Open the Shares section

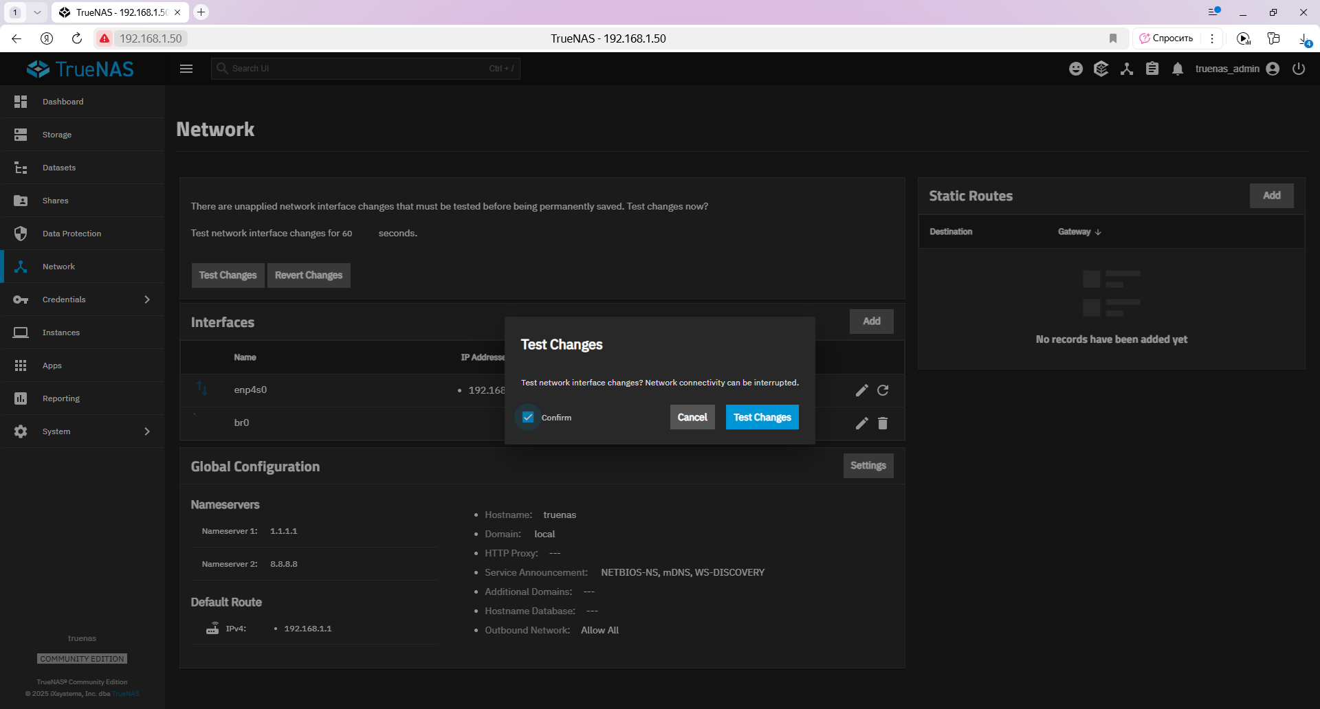(x=82, y=201)
